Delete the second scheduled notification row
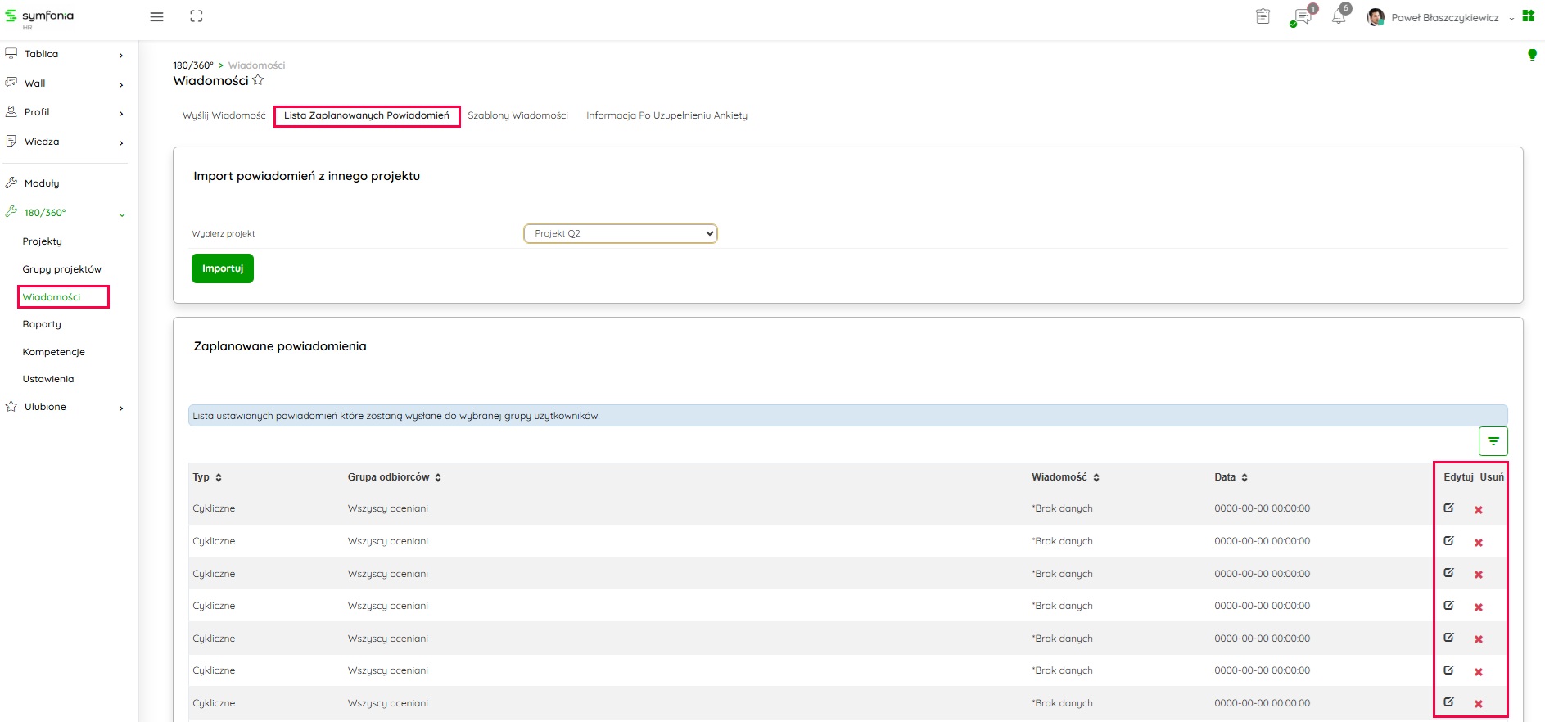 point(1479,542)
